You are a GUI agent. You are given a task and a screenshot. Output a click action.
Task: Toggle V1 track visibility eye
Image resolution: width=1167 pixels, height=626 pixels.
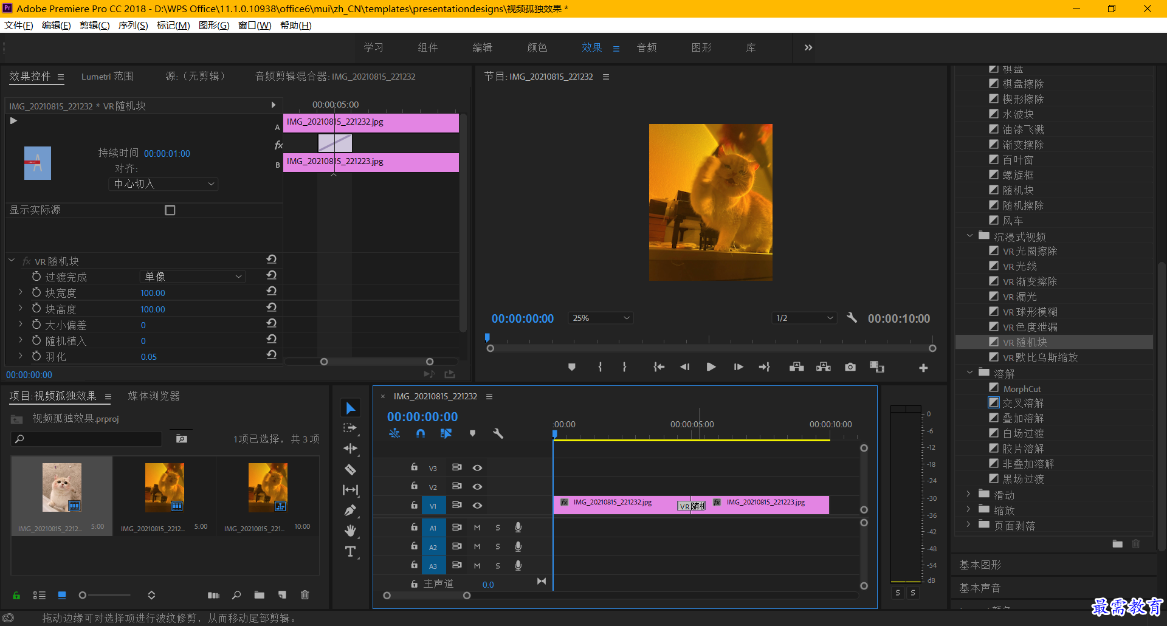(478, 506)
